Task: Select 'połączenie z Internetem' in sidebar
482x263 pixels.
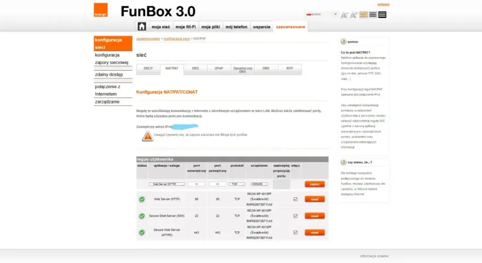Action: [x=113, y=90]
